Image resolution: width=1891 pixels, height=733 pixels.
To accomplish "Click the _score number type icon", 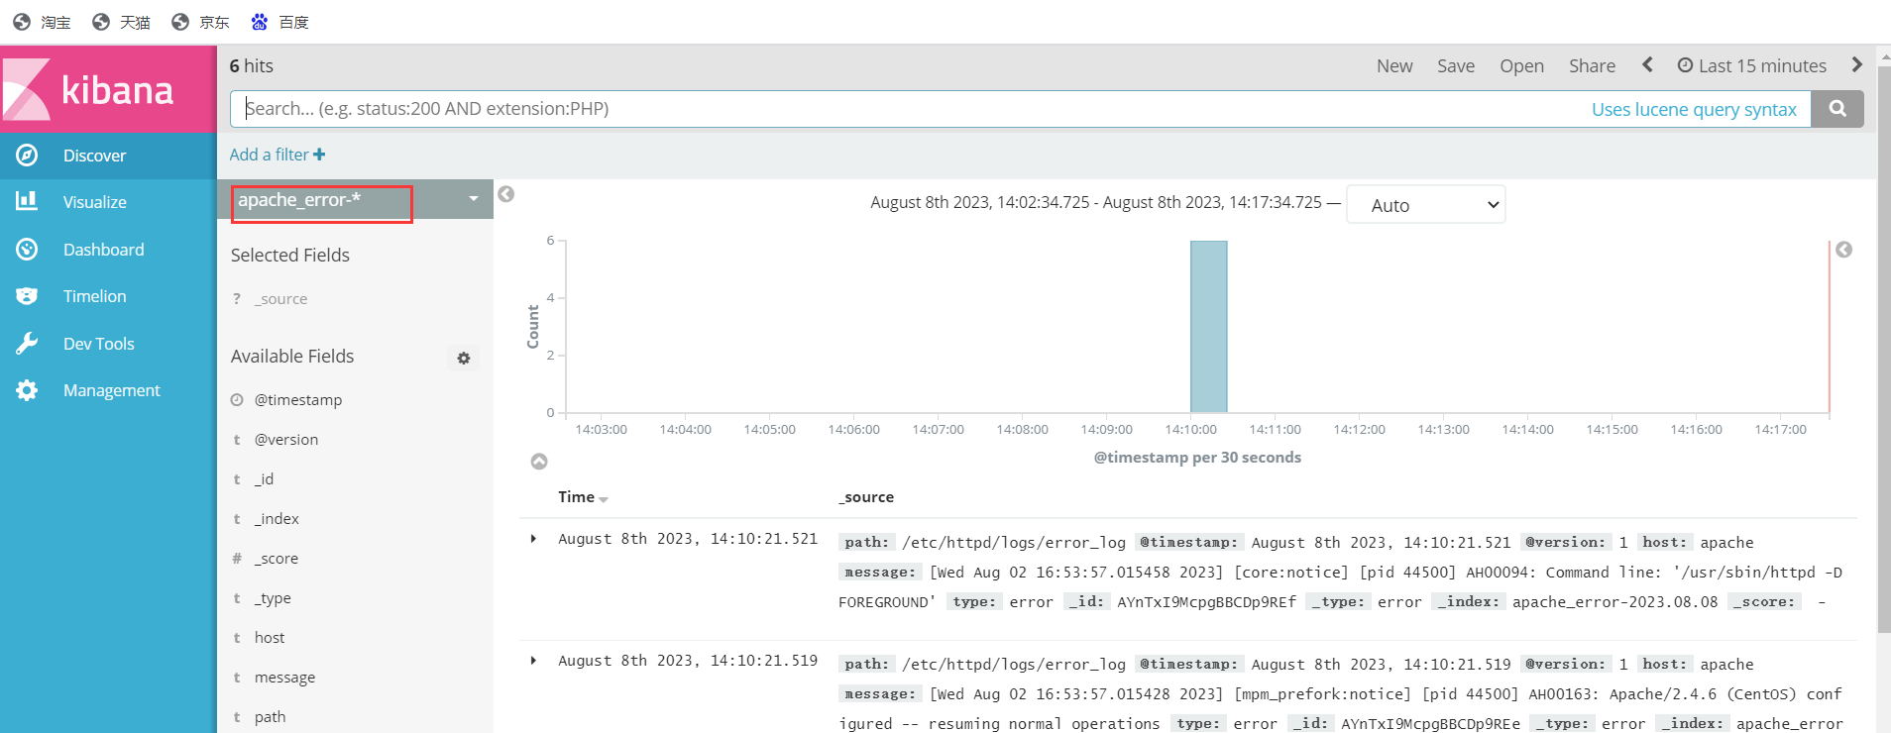I will tap(237, 559).
